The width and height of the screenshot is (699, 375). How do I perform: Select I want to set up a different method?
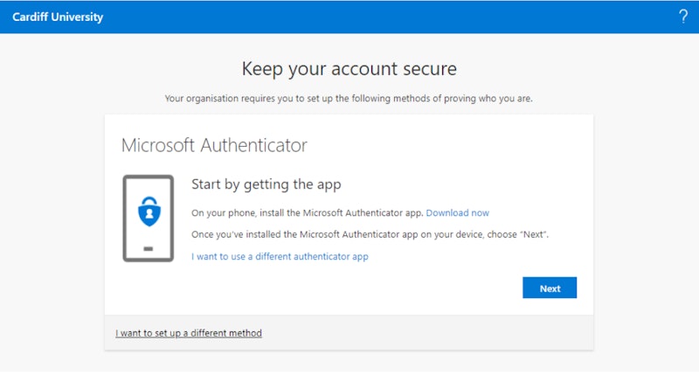tap(189, 333)
